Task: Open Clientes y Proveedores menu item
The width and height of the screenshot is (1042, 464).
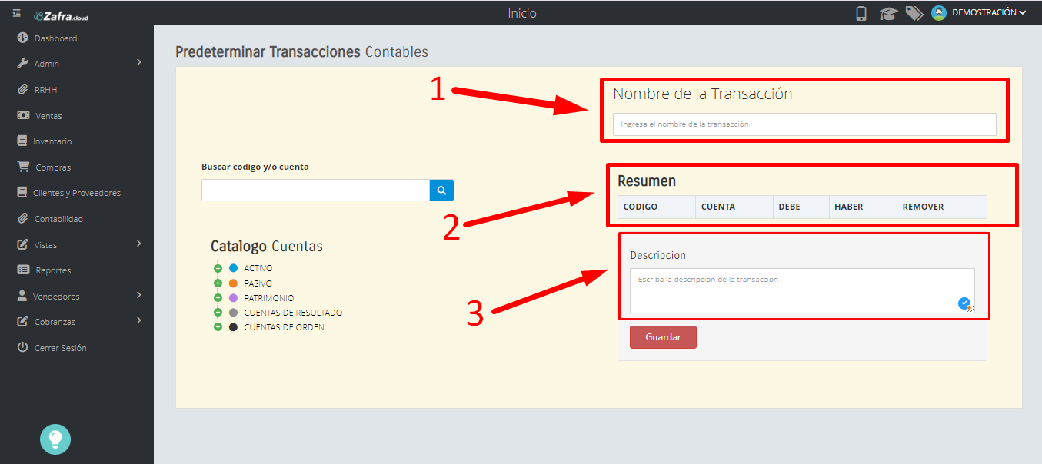Action: pos(77,193)
